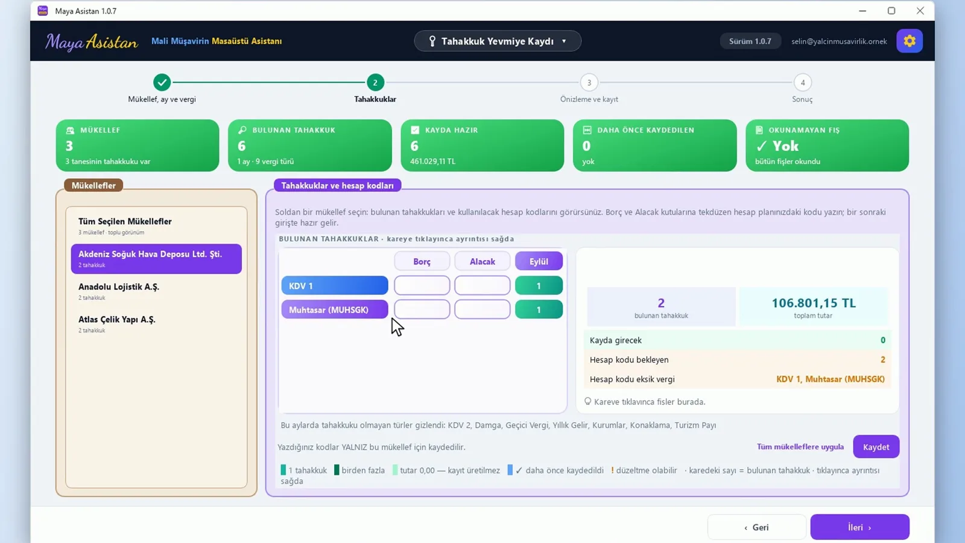Screen dimensions: 965x543
Task: Click the Alacak field for Muhtasar (MUHSGK)
Action: pyautogui.click(x=482, y=310)
